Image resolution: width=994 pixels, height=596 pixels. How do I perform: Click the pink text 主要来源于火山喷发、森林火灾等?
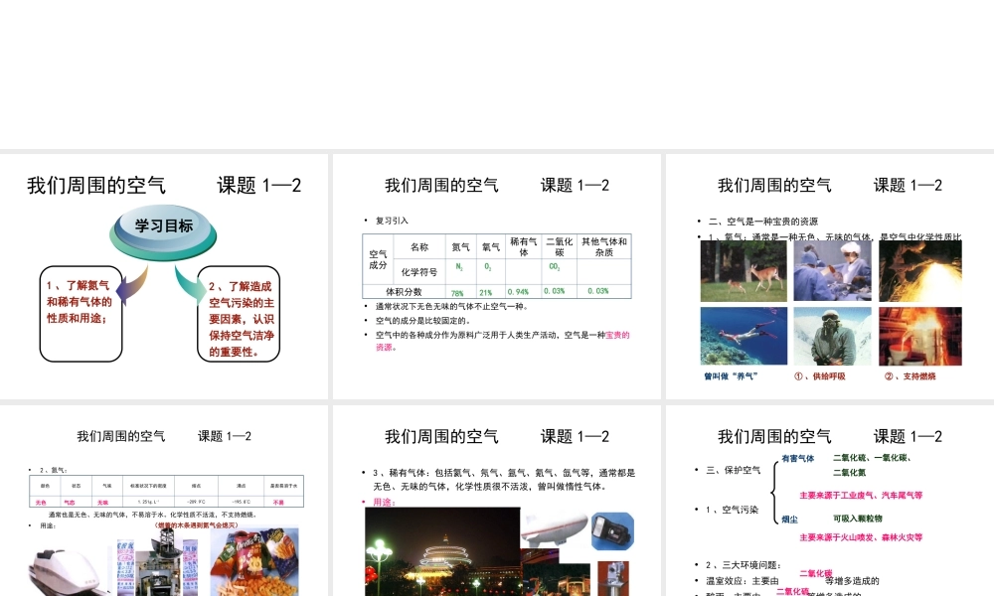pos(861,537)
